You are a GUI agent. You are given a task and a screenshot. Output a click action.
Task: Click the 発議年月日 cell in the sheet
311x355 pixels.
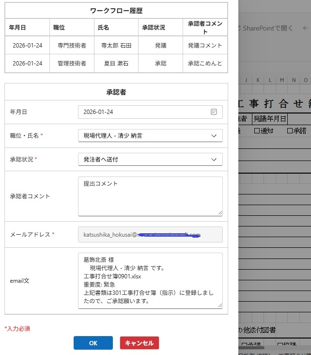click(x=269, y=118)
